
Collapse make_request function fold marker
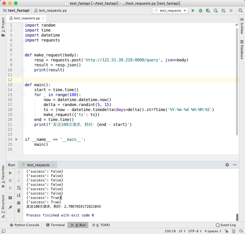coord(23,55)
